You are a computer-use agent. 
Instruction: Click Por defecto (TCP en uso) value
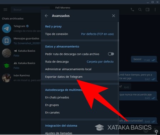click(97, 34)
